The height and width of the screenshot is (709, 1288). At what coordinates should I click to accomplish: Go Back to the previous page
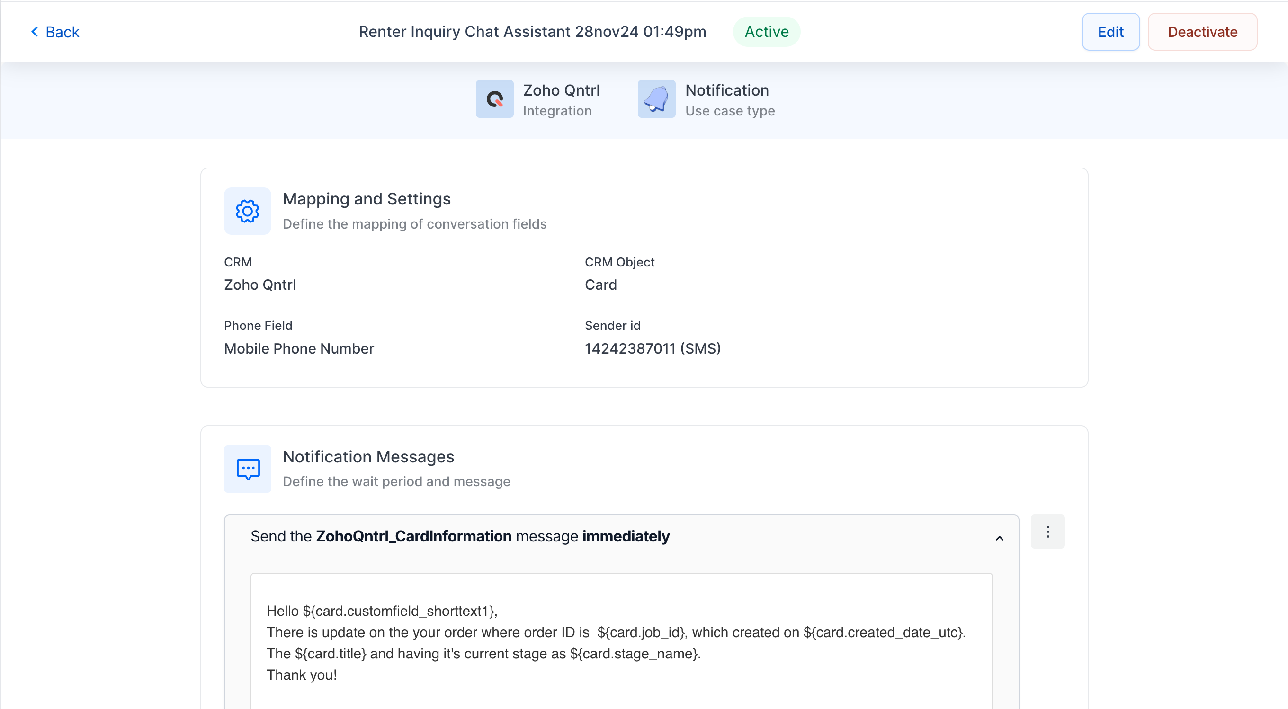point(55,32)
